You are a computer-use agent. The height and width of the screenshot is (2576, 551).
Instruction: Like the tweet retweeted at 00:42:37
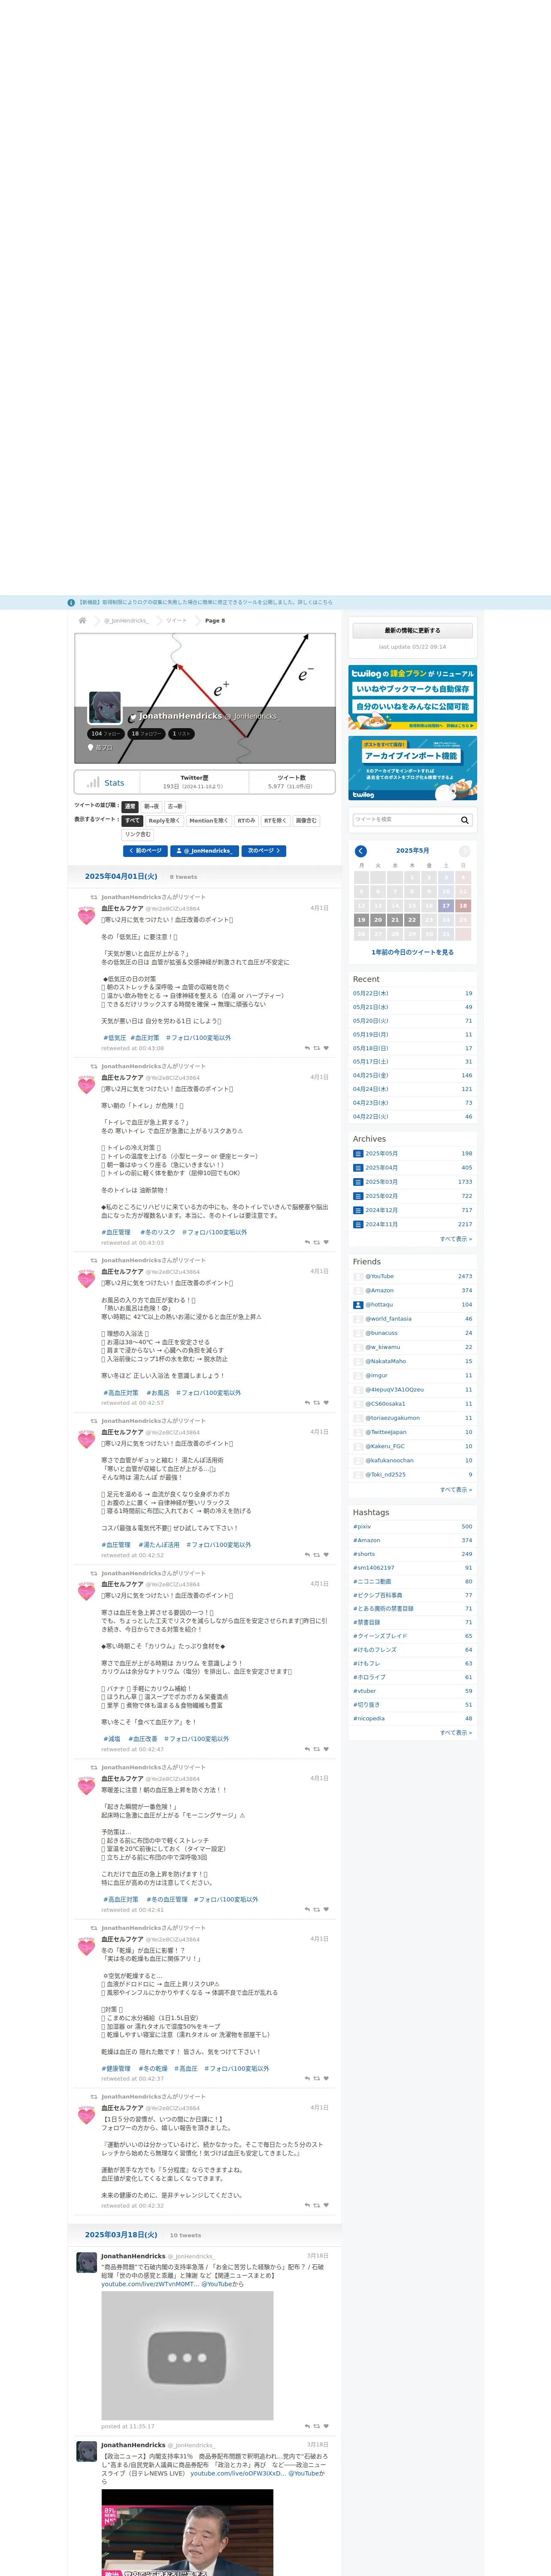tap(326, 2078)
